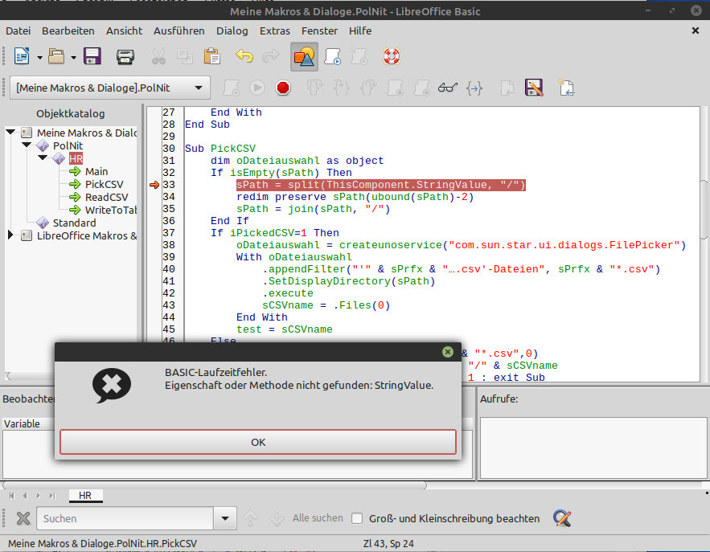Stop the macro with red stop icon

click(283, 88)
